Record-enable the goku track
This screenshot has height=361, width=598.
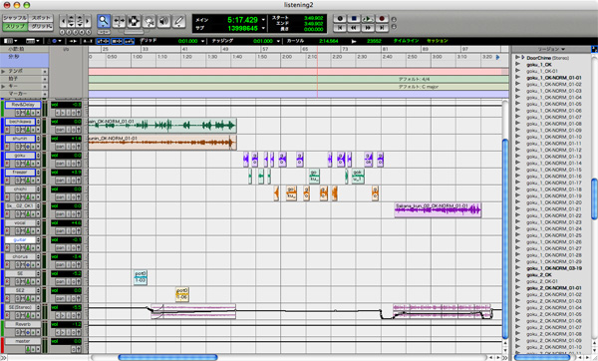pos(7,164)
